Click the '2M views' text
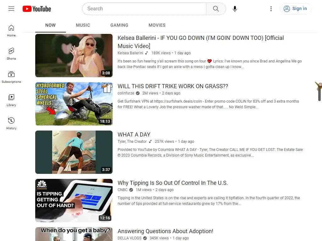322x241 pixels. pyautogui.click(x=150, y=93)
